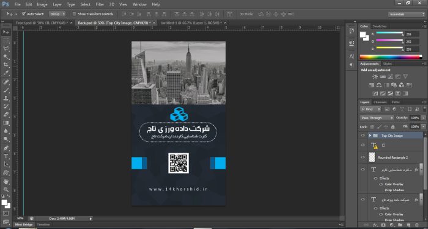The height and width of the screenshot is (229, 428).
Task: Toggle the layer filter on/off switch
Action: [424, 109]
